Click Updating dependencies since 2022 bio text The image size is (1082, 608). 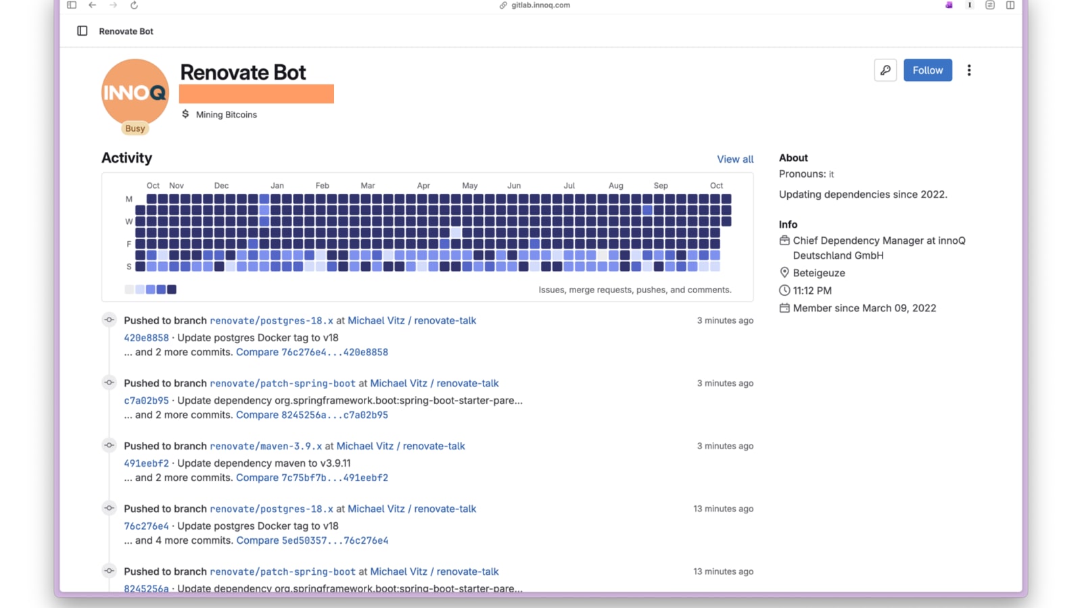[863, 195]
